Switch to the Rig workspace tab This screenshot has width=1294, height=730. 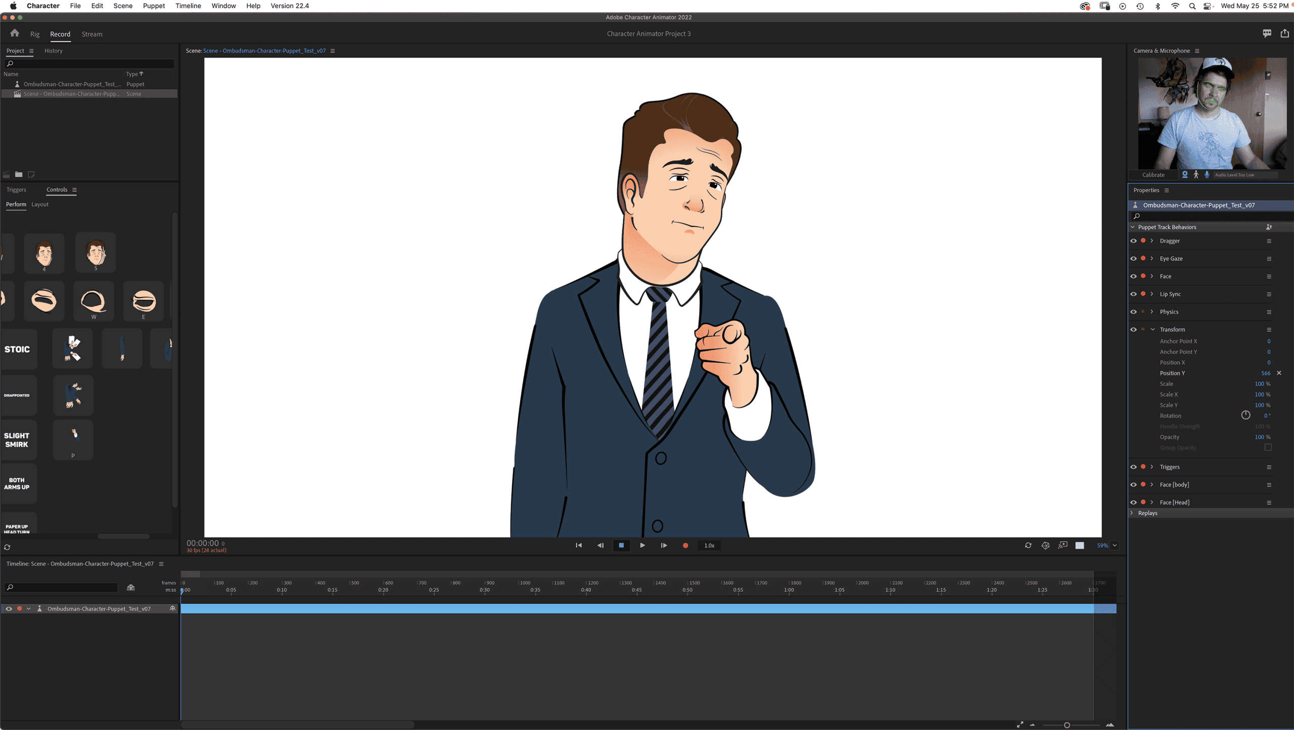[x=35, y=34]
